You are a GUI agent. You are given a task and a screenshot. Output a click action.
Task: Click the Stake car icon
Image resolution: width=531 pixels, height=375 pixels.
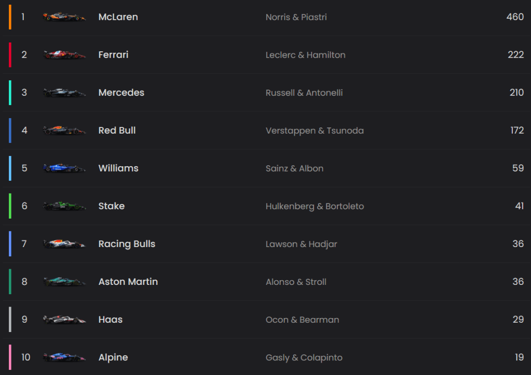tap(64, 206)
